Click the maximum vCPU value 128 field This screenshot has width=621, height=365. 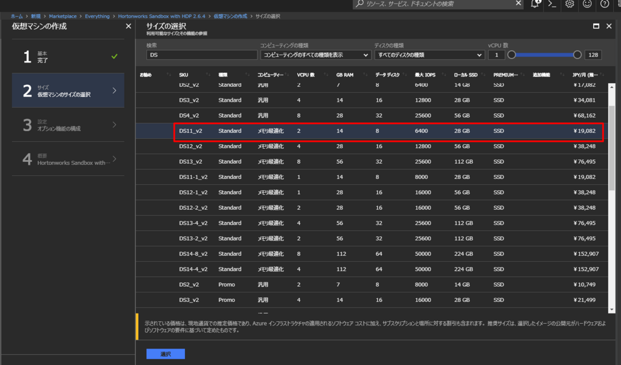coord(593,55)
